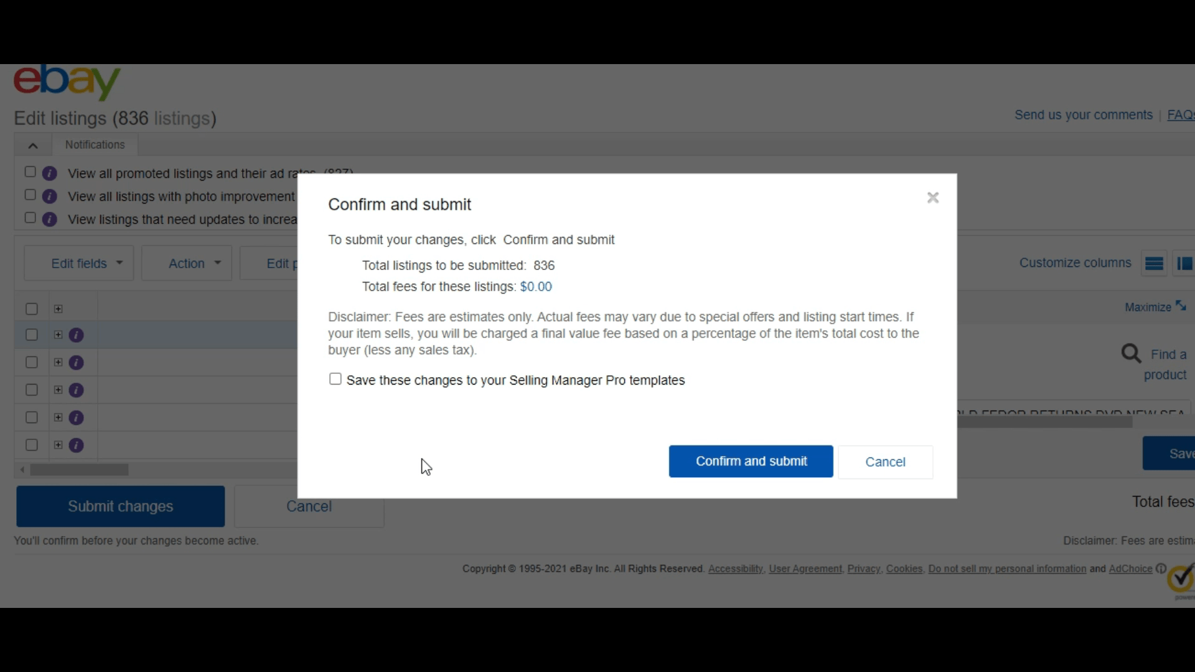
Task: Click the info icon on the last listing row
Action: [76, 445]
